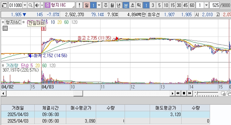The height and width of the screenshot is (125, 231).
Task: Click the red B buy marker
Action: (x=44, y=29)
